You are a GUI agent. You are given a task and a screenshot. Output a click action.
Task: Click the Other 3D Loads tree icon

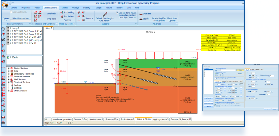click(x=12, y=91)
